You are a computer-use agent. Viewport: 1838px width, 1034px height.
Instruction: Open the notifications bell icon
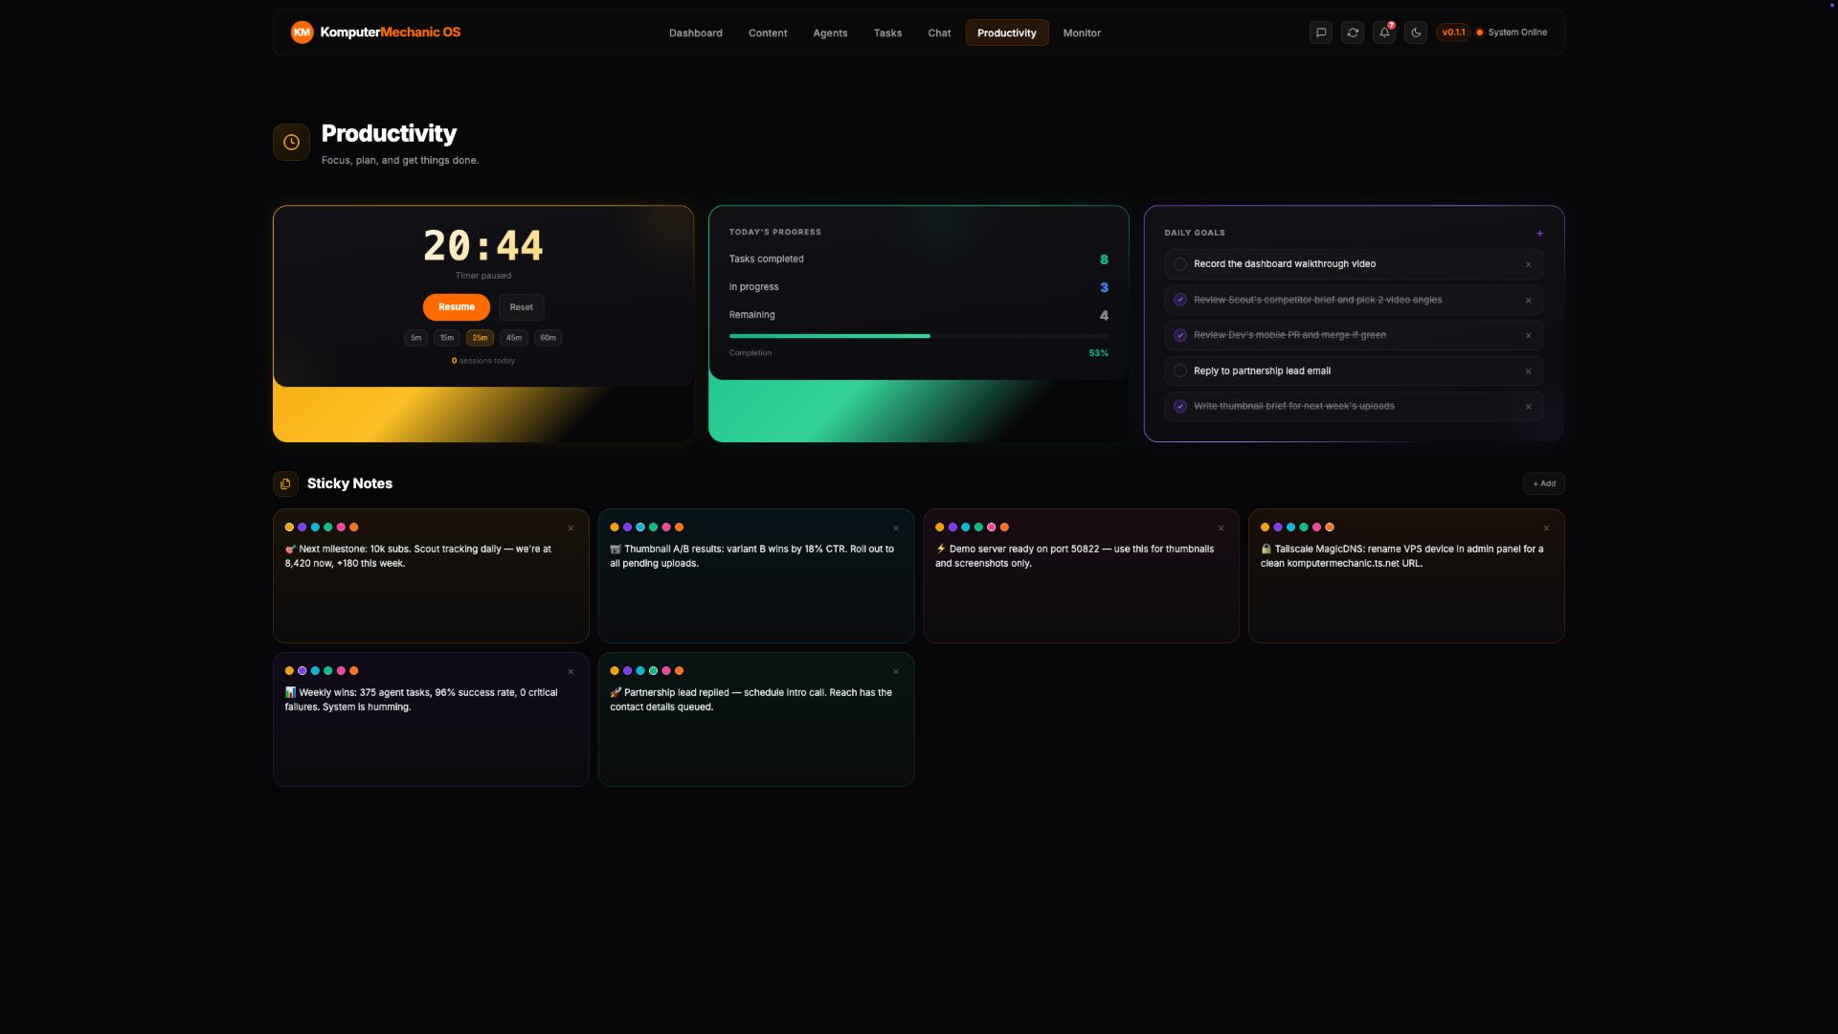coord(1384,33)
